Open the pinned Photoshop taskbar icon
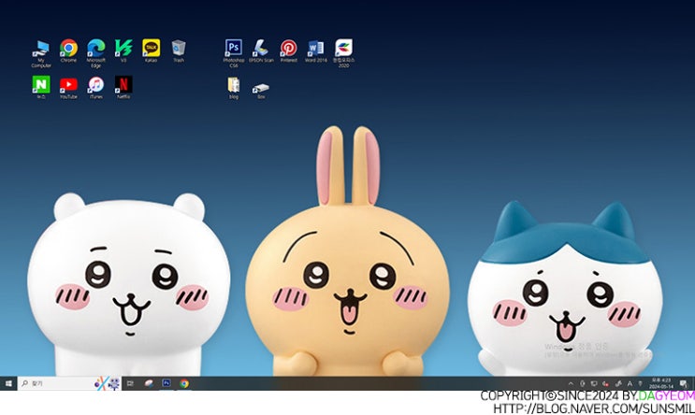Image resolution: width=695 pixels, height=415 pixels. pyautogui.click(x=167, y=383)
